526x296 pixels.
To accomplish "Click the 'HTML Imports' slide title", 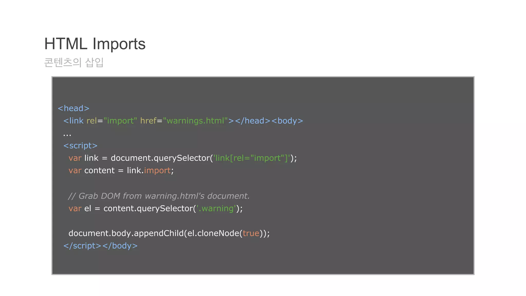I will point(95,44).
